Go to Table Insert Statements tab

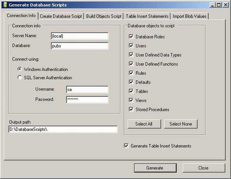pos(147,16)
